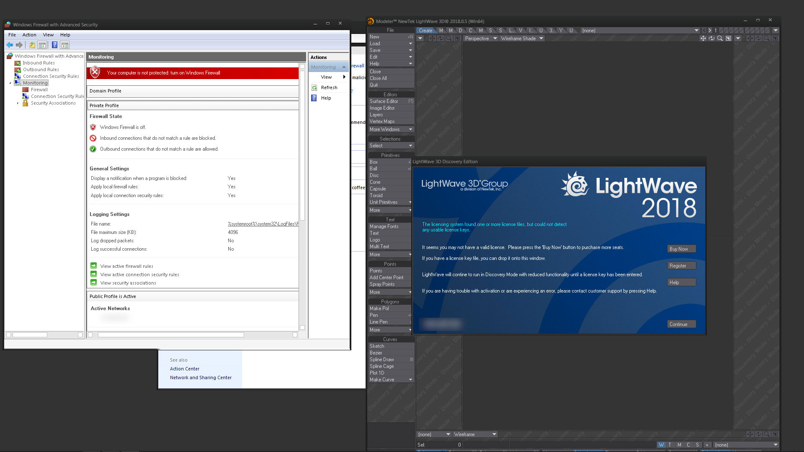The height and width of the screenshot is (452, 804).
Task: Click the rotate icon in Perspective viewport header
Action: pos(711,39)
